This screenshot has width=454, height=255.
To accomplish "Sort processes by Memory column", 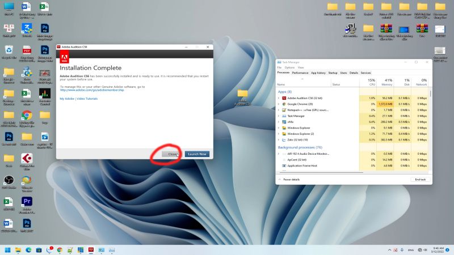I will click(x=388, y=84).
